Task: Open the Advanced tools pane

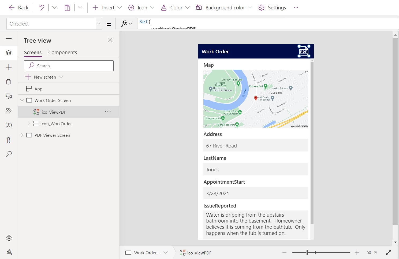Action: [9, 139]
